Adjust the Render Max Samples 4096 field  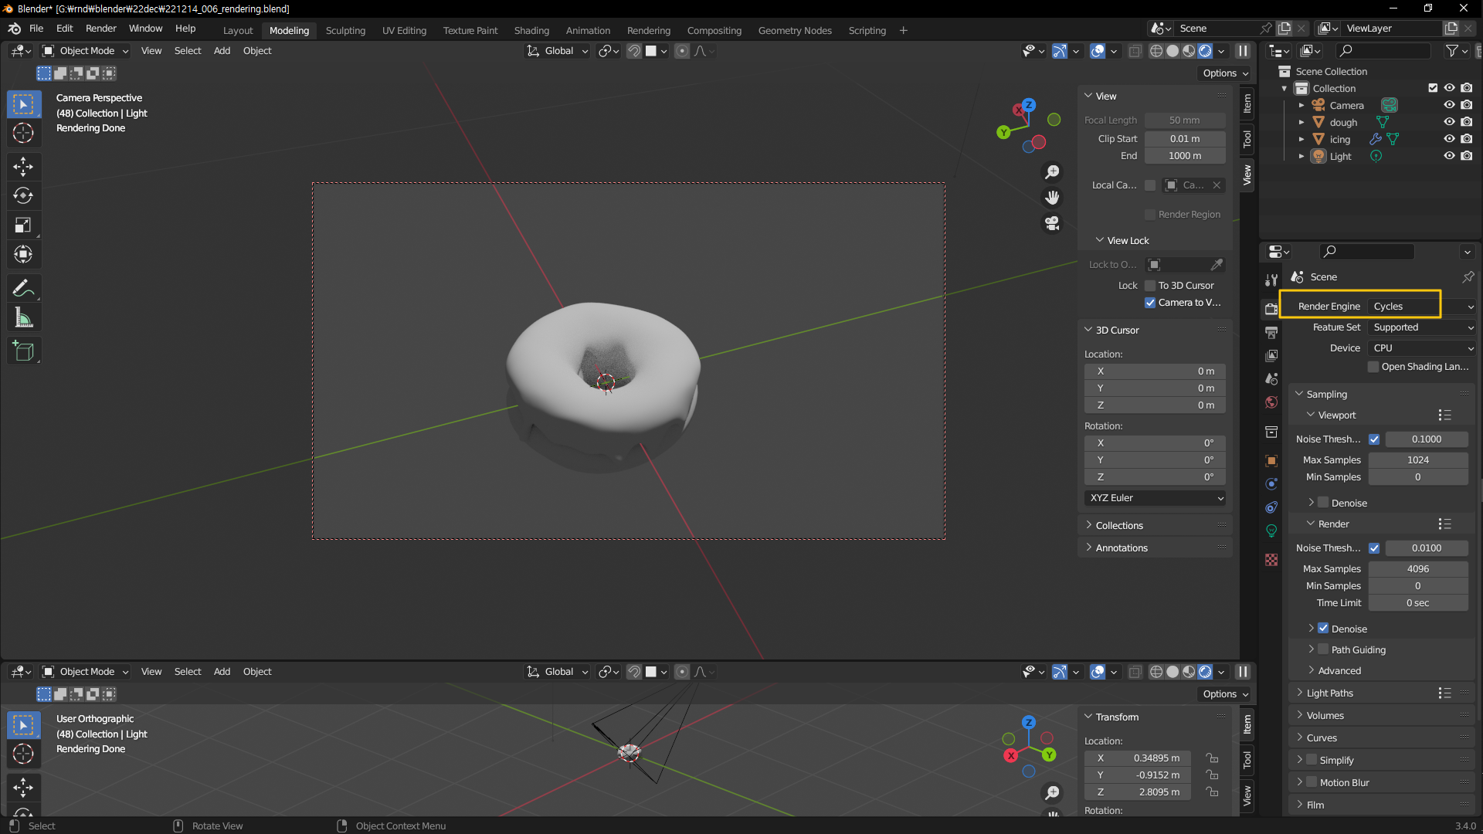coord(1417,569)
